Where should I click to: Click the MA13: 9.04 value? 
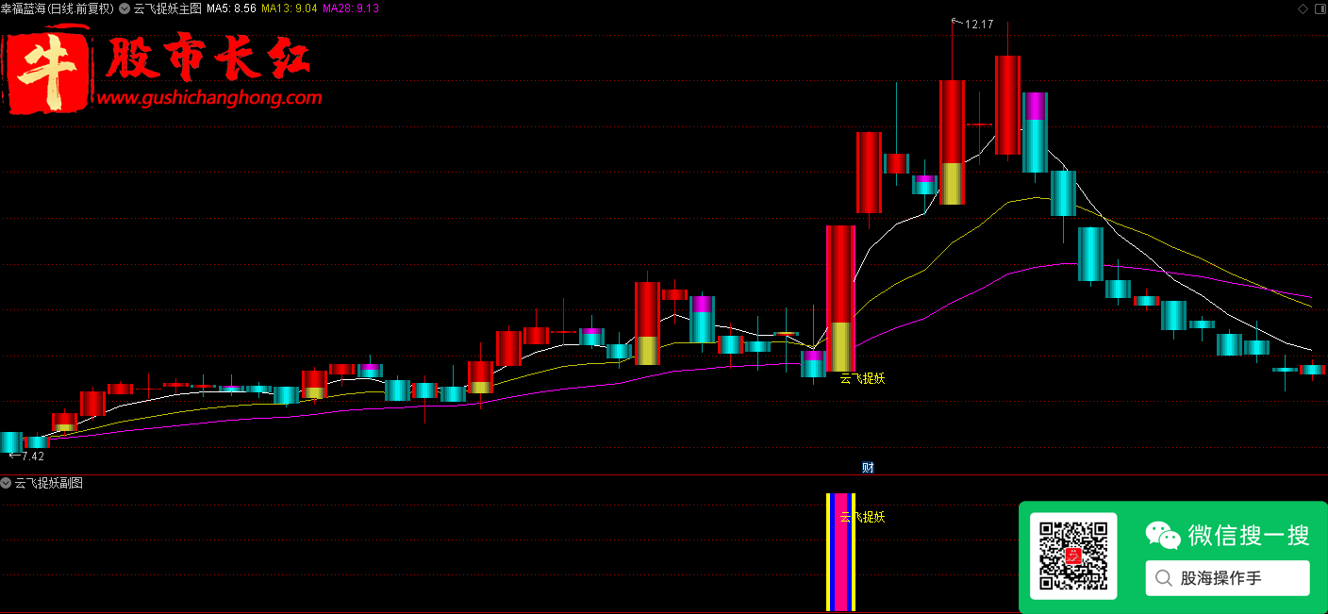click(x=289, y=8)
